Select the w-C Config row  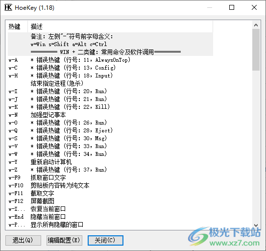(x=110, y=68)
